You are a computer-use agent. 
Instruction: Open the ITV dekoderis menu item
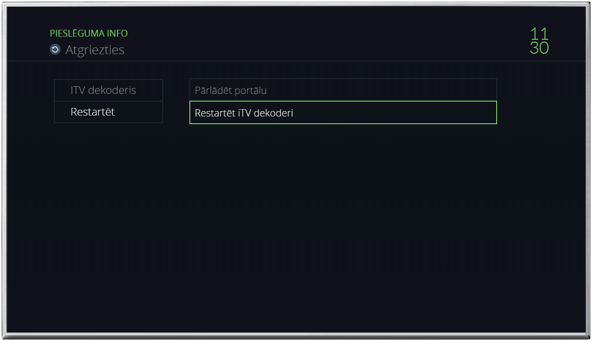pos(108,90)
